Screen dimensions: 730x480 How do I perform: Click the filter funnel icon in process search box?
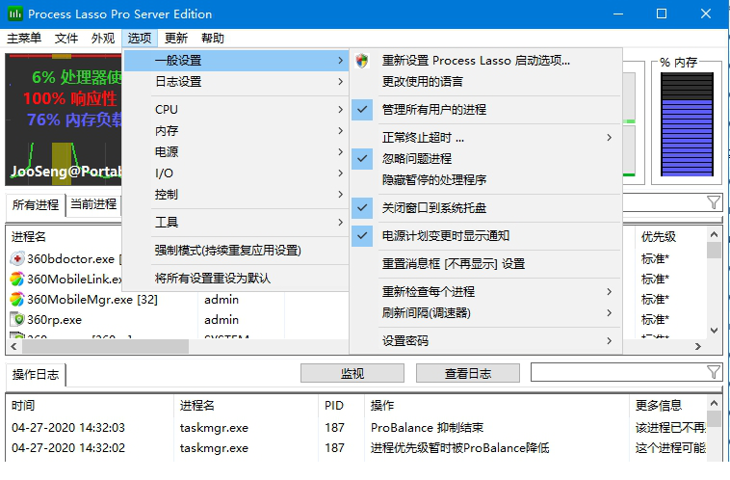tap(714, 202)
